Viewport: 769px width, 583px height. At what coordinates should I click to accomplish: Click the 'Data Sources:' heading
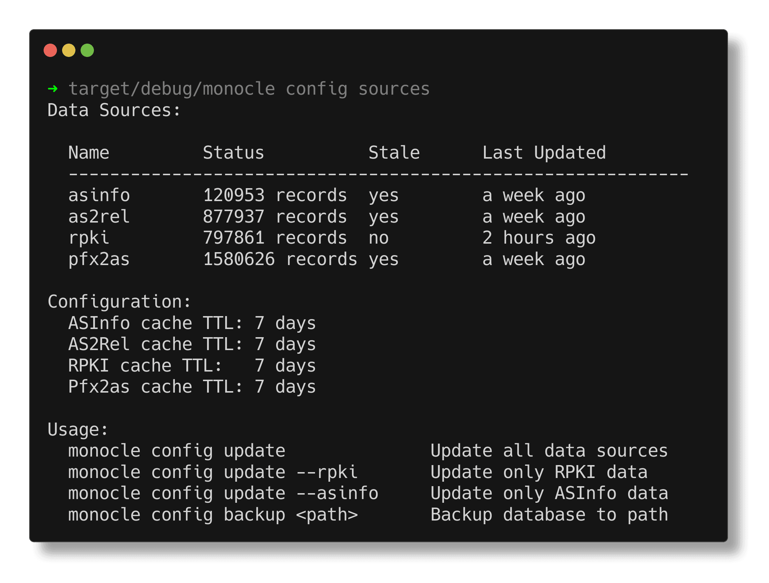(114, 111)
